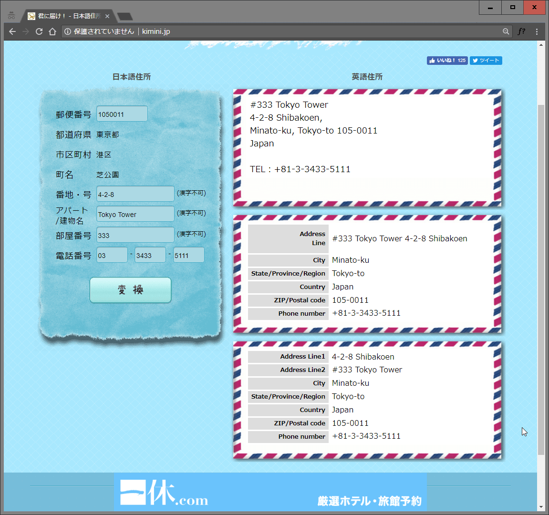Screen dimensions: 549x515
Task: Click the phone field containing 3433
Action: coord(150,255)
